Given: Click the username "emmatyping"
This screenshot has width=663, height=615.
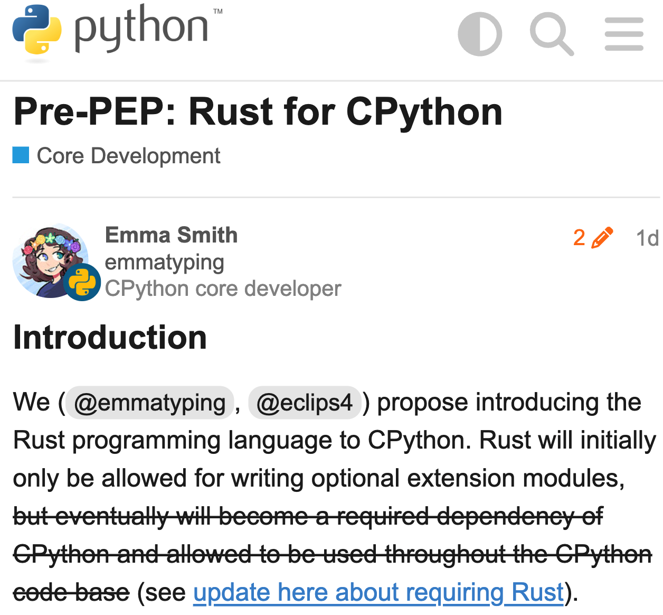Looking at the screenshot, I should point(165,262).
